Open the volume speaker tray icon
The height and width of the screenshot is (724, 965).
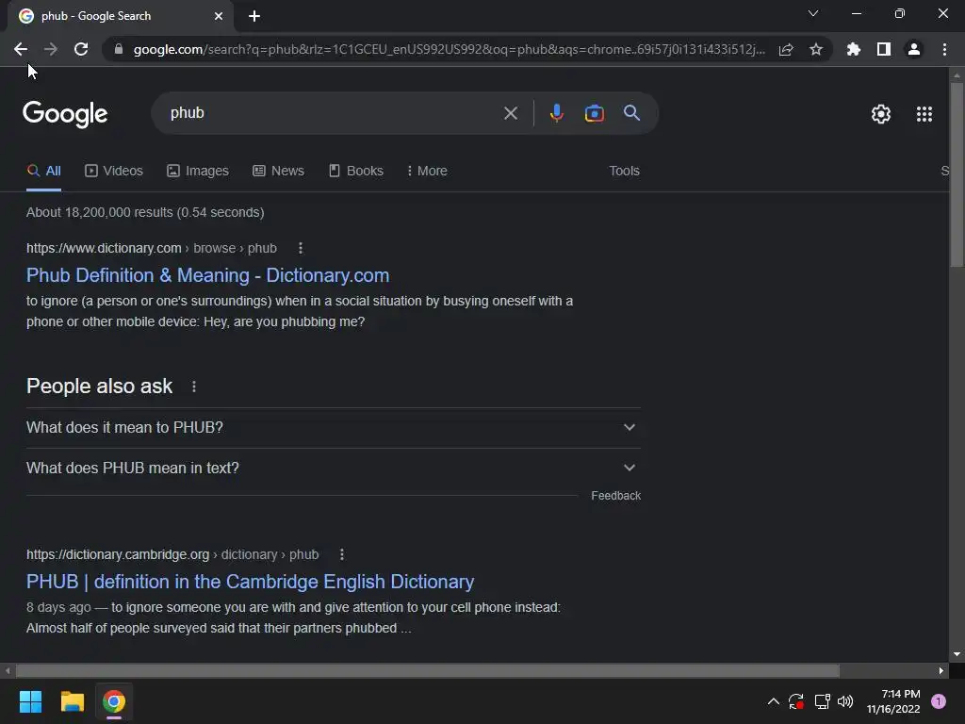click(x=845, y=701)
